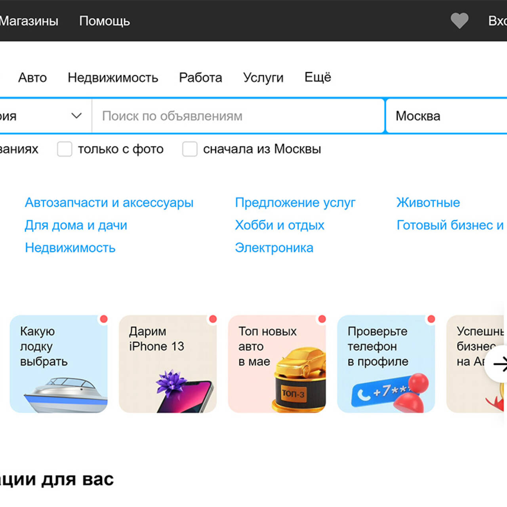This screenshot has height=507, width=507.
Task: Follow the 'Готовый бизнес и' link
Action: (x=450, y=225)
